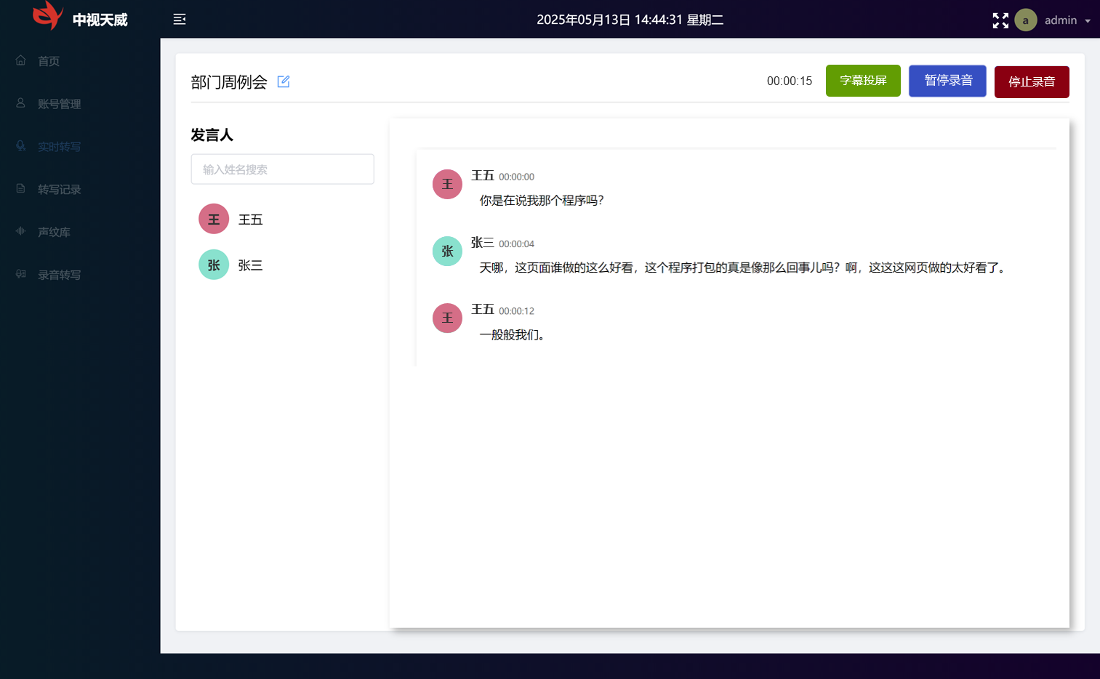Enter fullscreen mode with the expand icon
This screenshot has width=1100, height=679.
[x=1000, y=20]
